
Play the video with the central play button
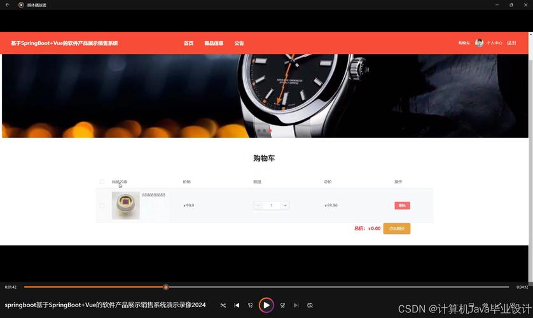click(266, 305)
